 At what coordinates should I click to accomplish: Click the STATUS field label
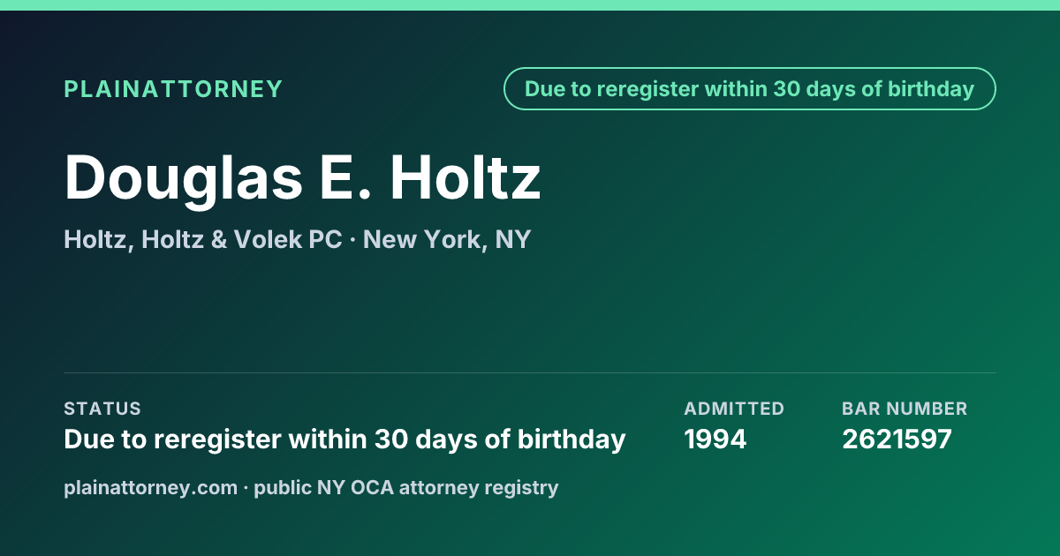pos(102,409)
